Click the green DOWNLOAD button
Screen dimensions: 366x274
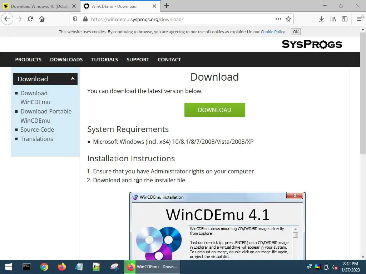[215, 110]
